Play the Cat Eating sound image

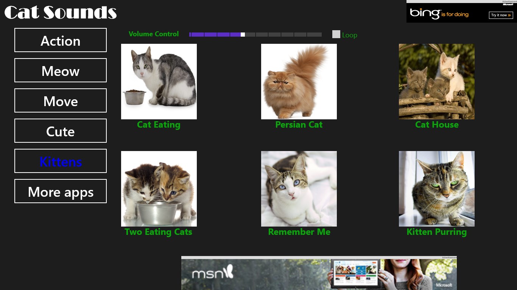(x=159, y=82)
